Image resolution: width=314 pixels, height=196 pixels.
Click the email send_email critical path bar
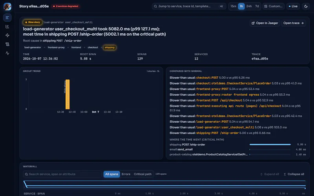click(x=270, y=149)
